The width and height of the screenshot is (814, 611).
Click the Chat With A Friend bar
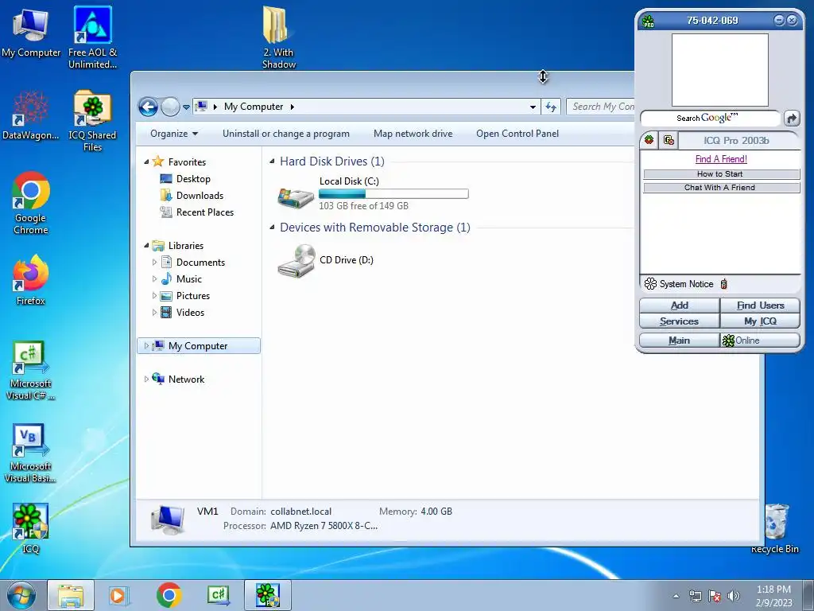coord(722,188)
